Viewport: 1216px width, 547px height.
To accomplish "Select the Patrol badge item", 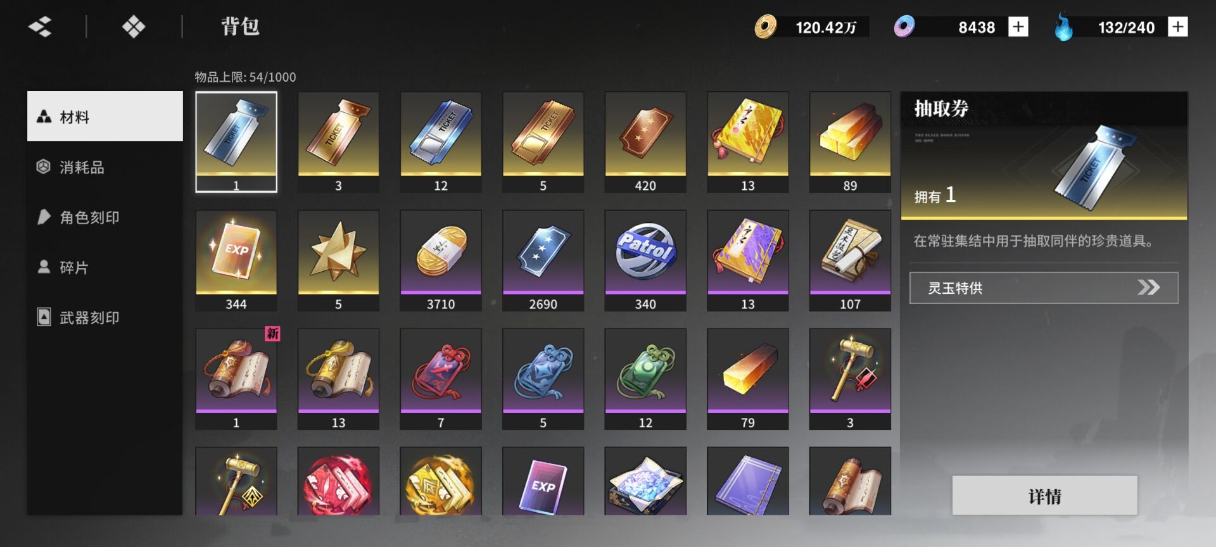I will pyautogui.click(x=645, y=260).
